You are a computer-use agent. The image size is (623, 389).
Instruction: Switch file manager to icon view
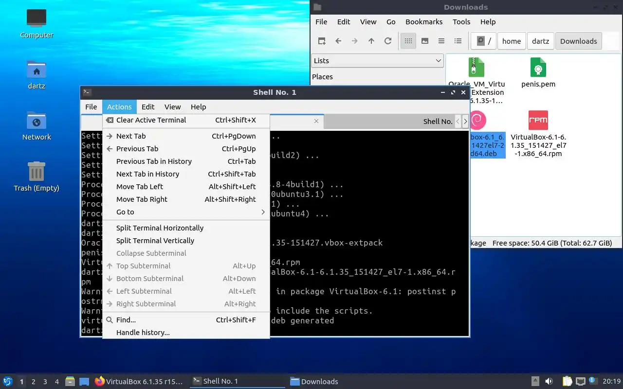pos(408,41)
